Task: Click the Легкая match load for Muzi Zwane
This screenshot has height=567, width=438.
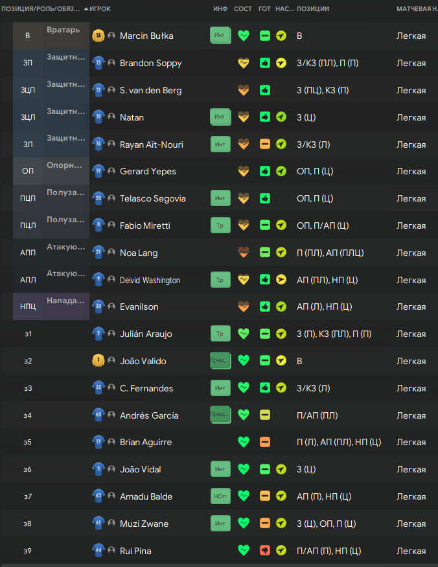Action: point(411,524)
